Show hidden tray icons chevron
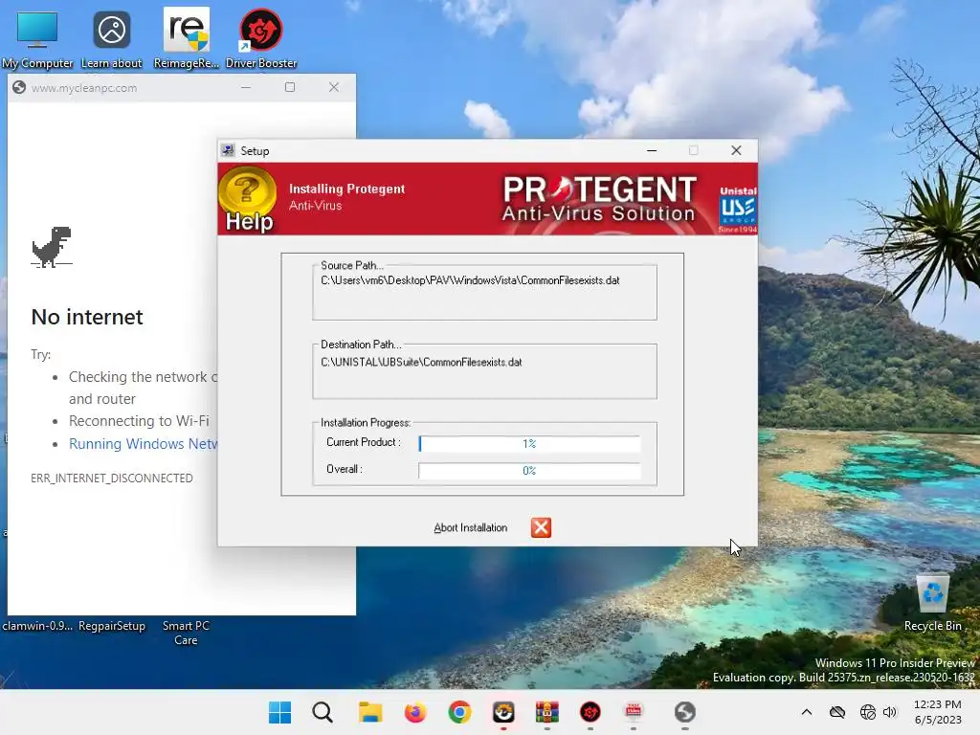The width and height of the screenshot is (980, 735). tap(806, 712)
